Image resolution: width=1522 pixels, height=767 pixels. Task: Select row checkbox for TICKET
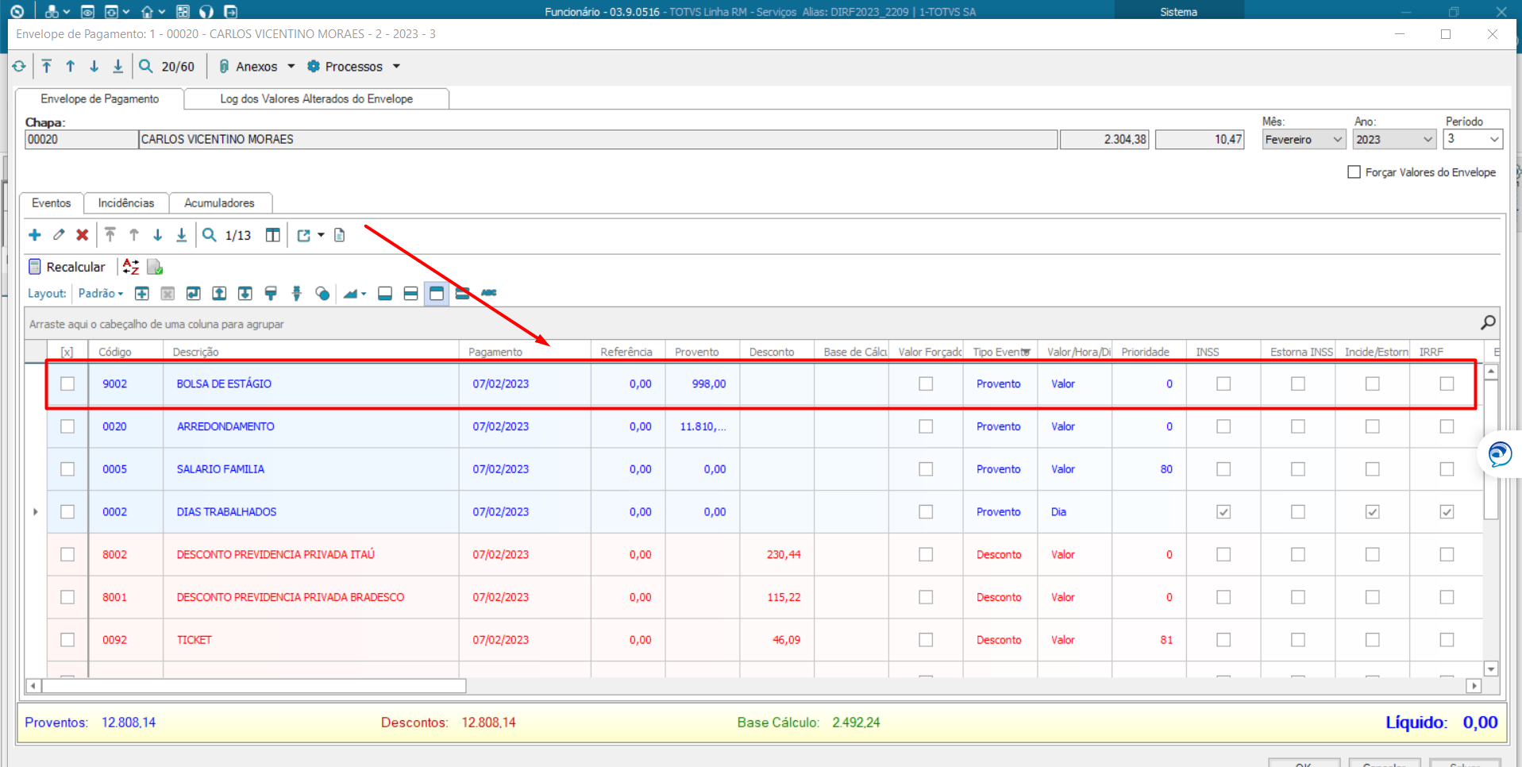coord(67,640)
